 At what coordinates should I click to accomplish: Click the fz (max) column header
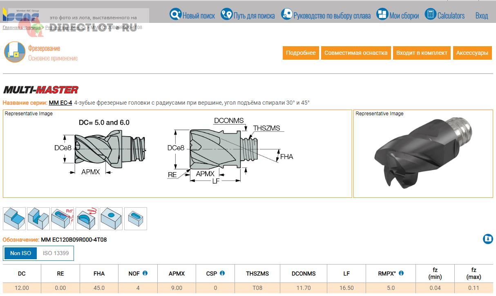tap(474, 274)
